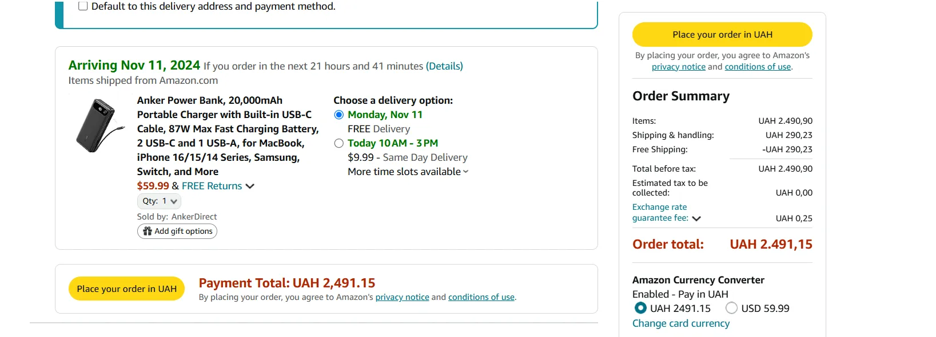Click Change card currency link

(x=680, y=323)
